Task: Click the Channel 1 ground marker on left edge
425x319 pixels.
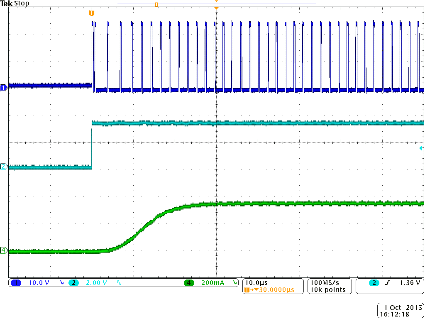Action: coord(3,88)
